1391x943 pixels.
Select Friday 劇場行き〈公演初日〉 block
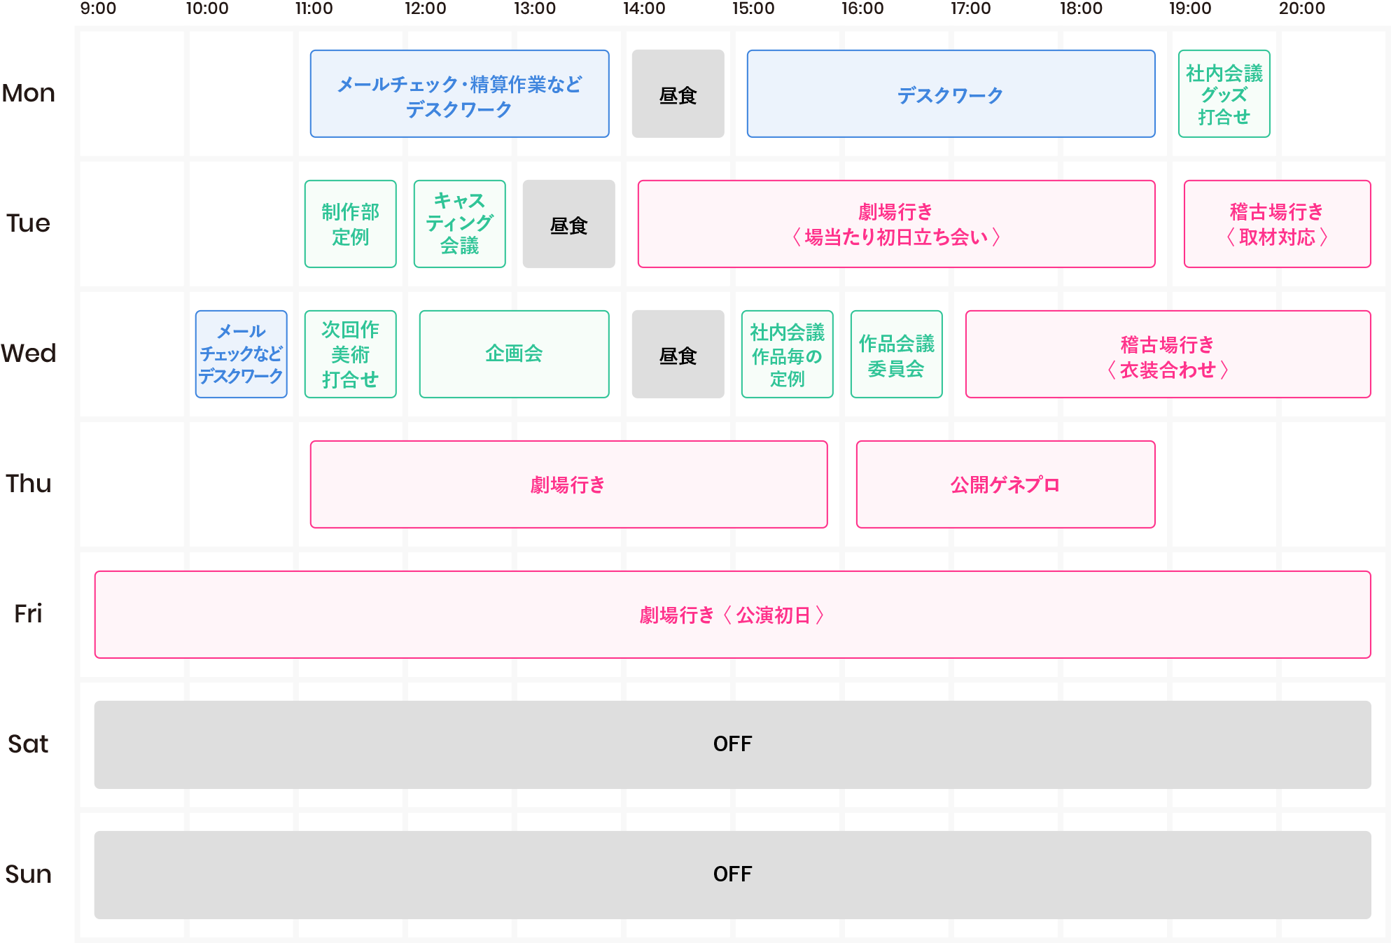(x=732, y=615)
